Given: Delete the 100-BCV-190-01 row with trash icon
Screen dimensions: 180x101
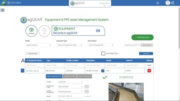Looking at the screenshot, I should 149,71.
